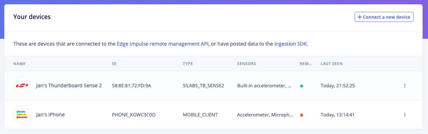Select device name Jan's iPhone
The width and height of the screenshot is (428, 134).
[x=50, y=115]
